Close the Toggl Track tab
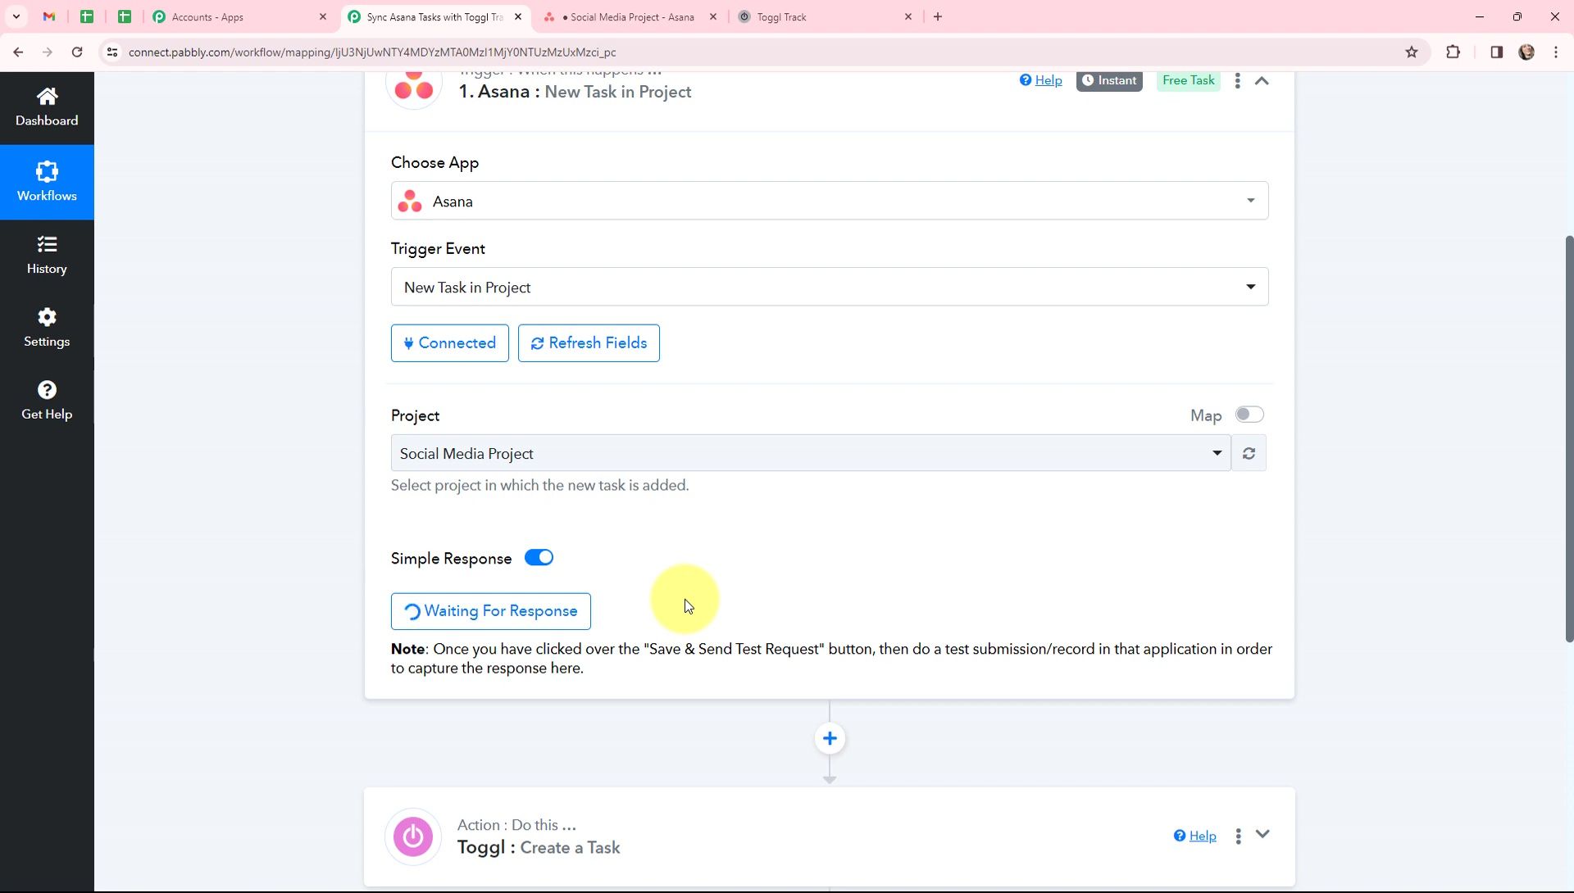 tap(908, 16)
